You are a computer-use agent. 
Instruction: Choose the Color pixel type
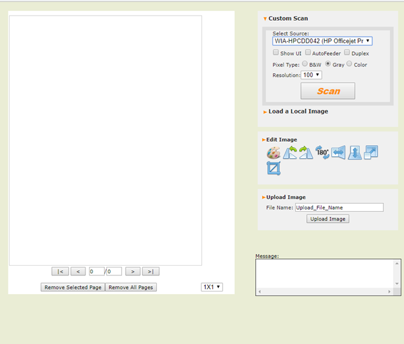[x=350, y=64]
